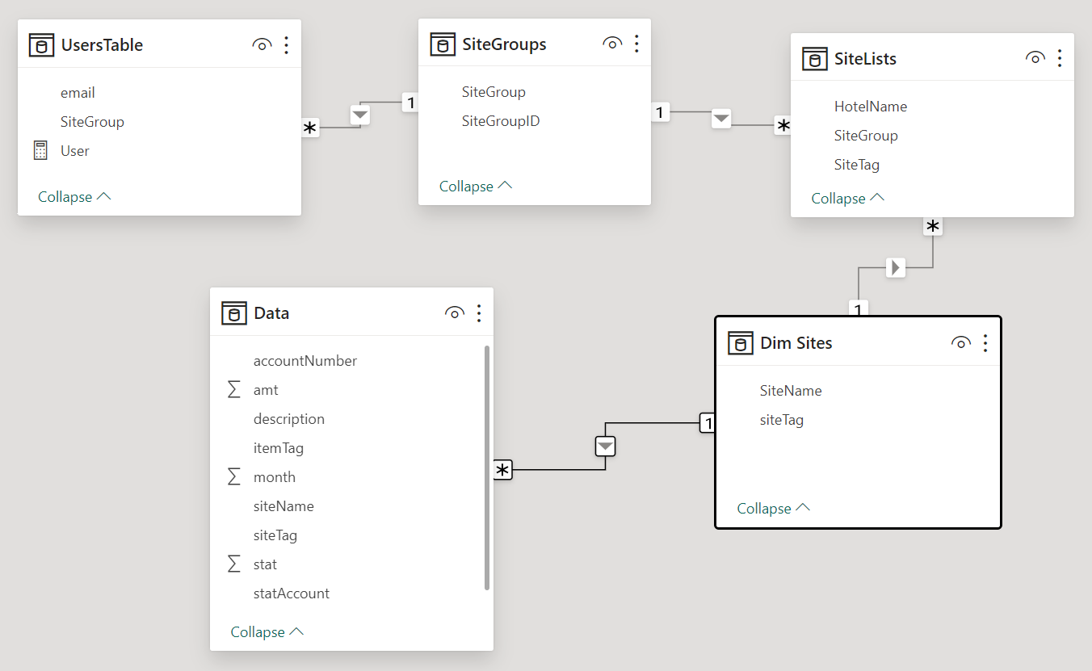Click the sigma icon next to stat
The width and height of the screenshot is (1092, 671).
[x=234, y=564]
